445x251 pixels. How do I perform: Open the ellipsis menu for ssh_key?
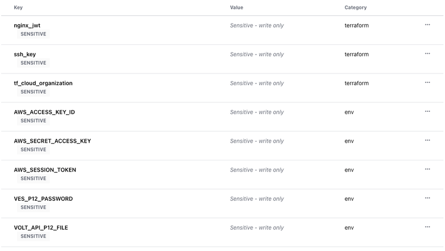tap(427, 54)
